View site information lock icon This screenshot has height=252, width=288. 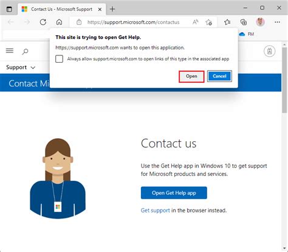tap(79, 22)
